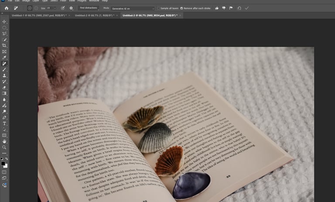Image resolution: width=335 pixels, height=202 pixels.
Task: Expand the toolbar with the collapse arrows
Action: [2, 14]
